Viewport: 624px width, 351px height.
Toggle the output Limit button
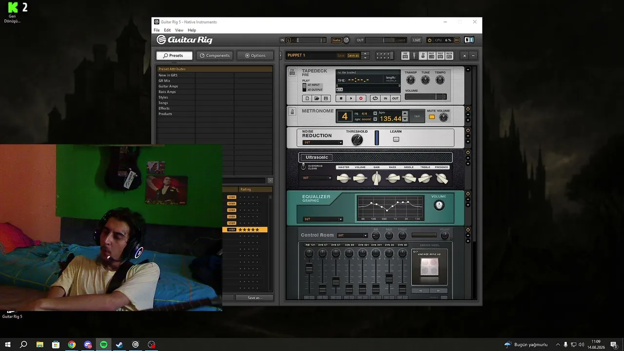coord(401,40)
